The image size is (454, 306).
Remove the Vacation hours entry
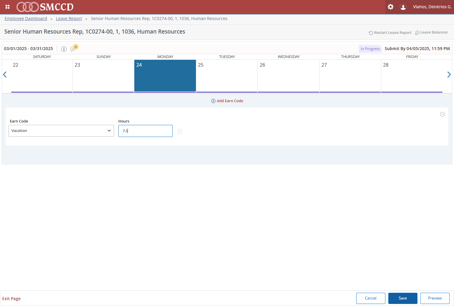(180, 132)
